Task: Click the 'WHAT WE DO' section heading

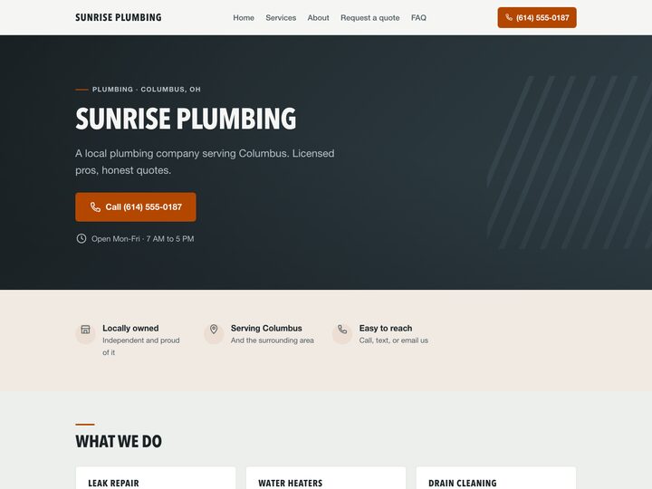Action: (x=119, y=442)
